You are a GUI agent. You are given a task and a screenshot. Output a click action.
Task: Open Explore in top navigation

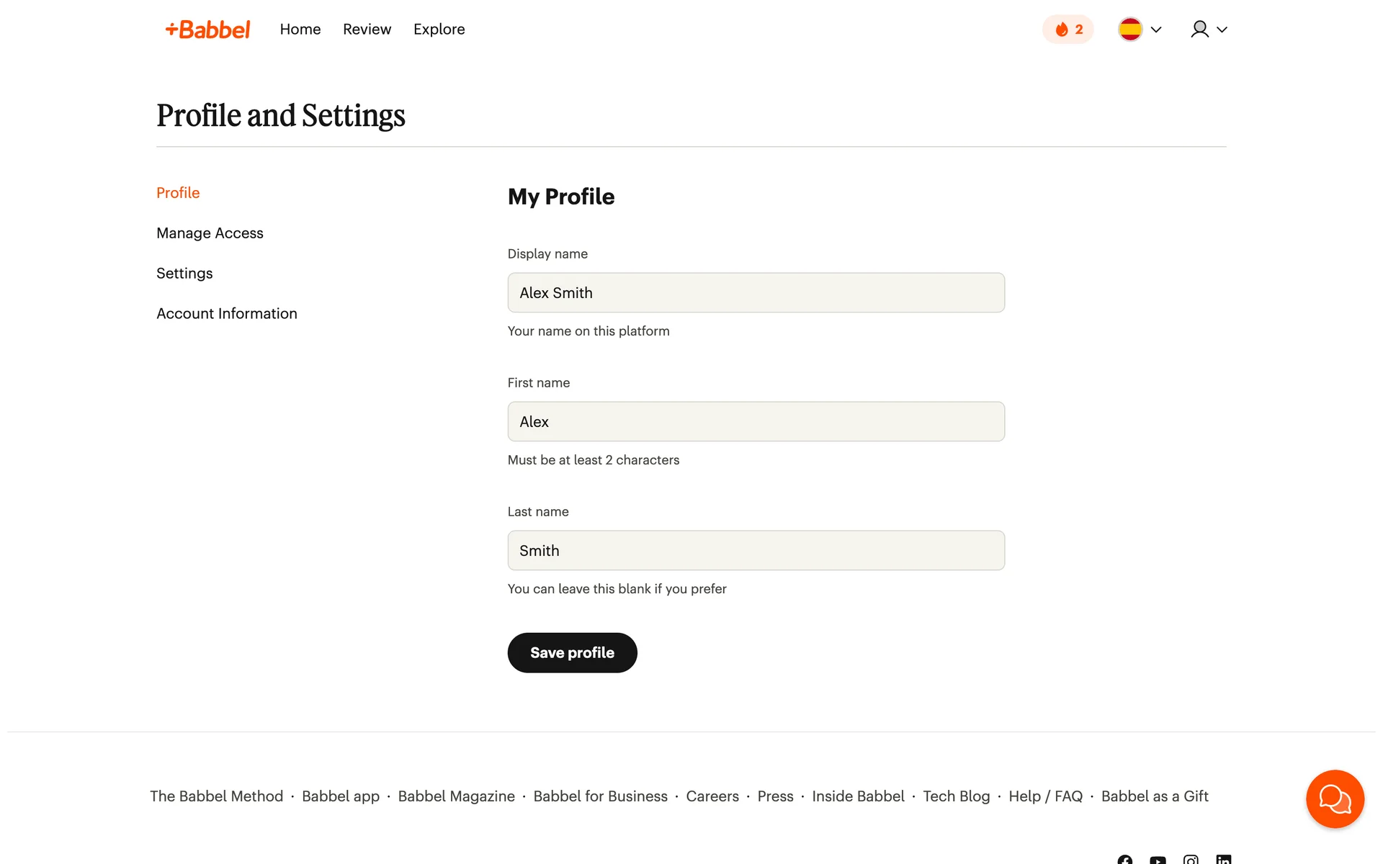click(x=439, y=30)
